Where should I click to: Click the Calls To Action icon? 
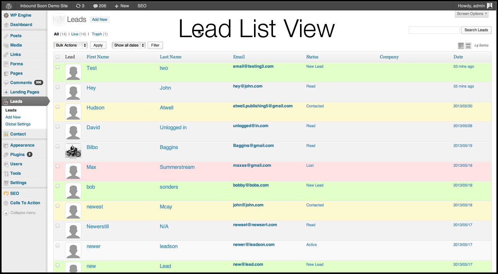(6, 203)
